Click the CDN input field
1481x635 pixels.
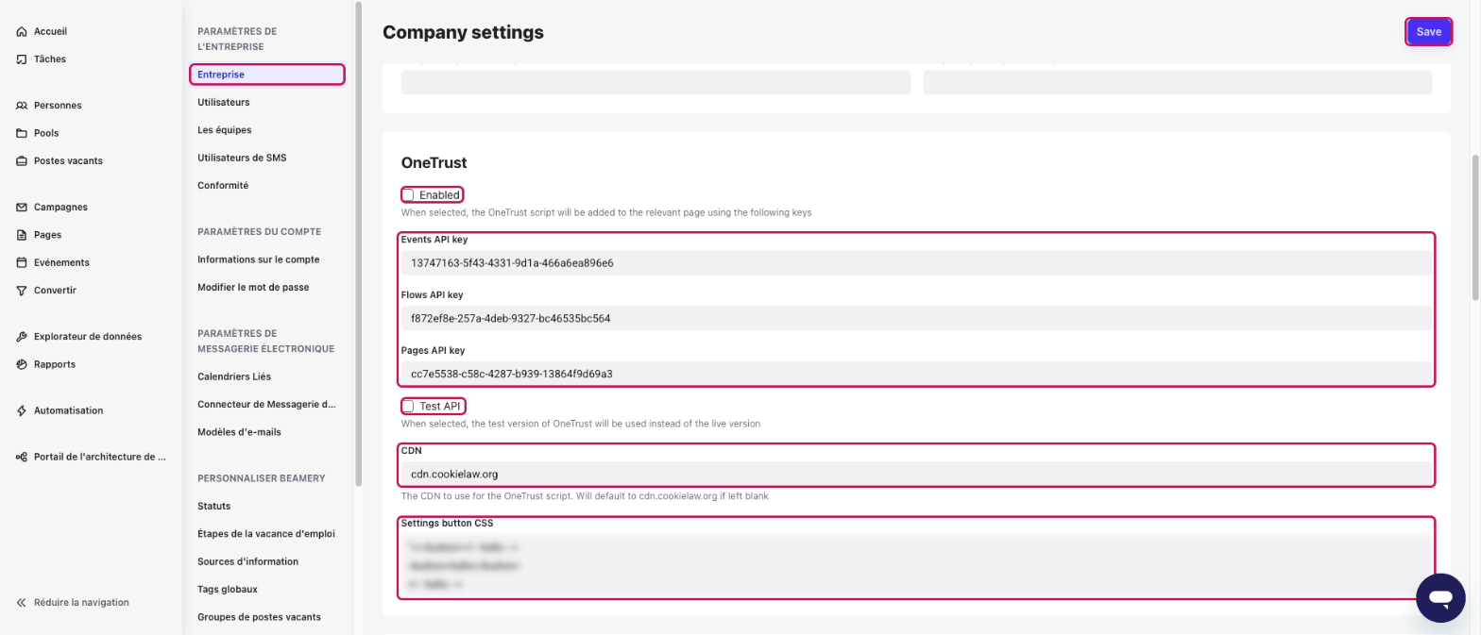916,474
